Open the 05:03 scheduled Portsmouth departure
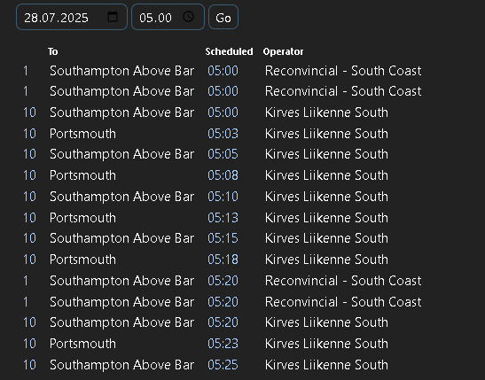The height and width of the screenshot is (380, 485). click(223, 134)
